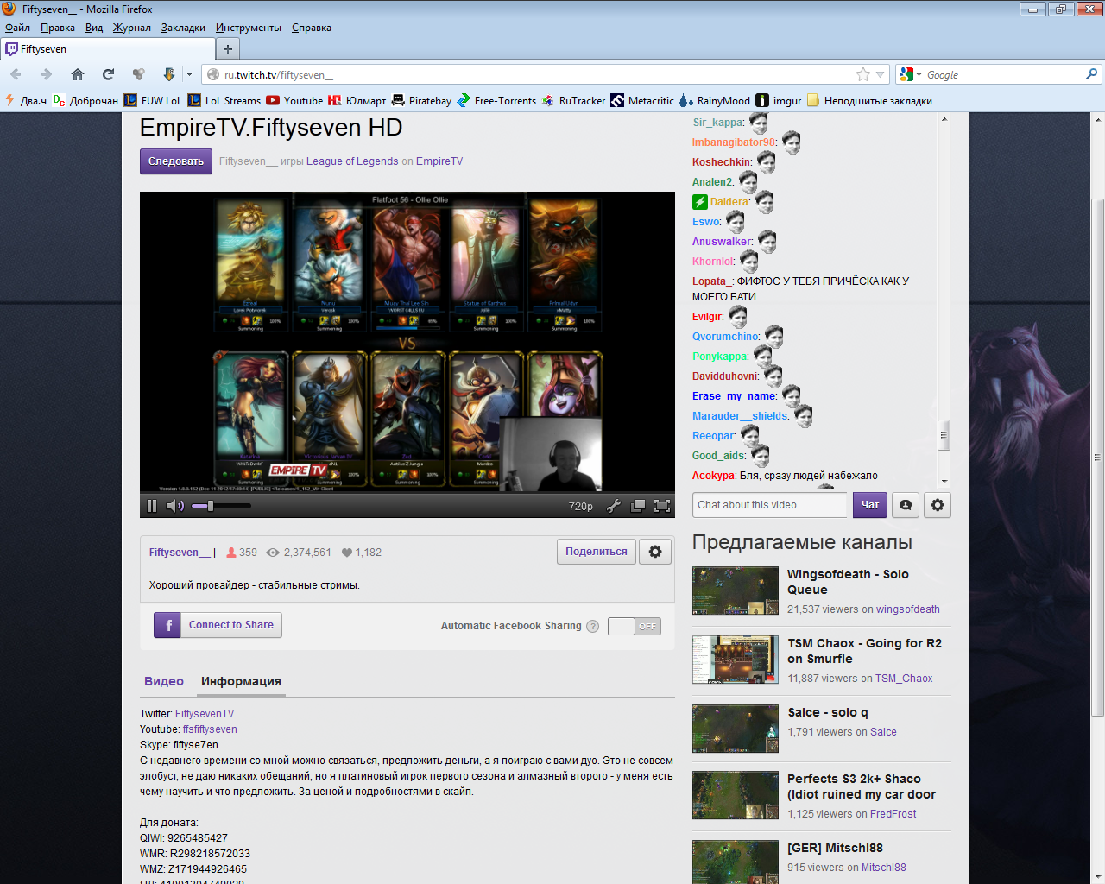Click the address bar URL
The height and width of the screenshot is (884, 1105).
pos(278,75)
